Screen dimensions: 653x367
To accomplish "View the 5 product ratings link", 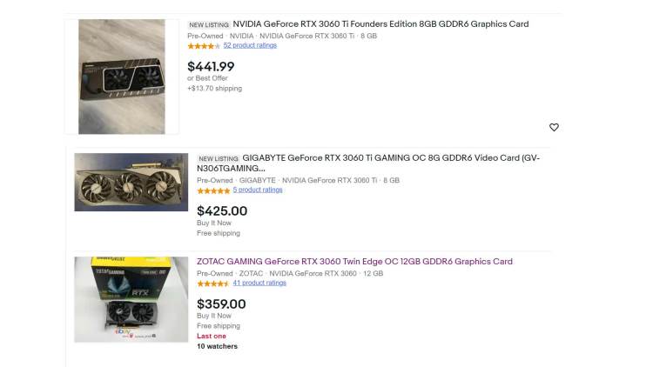I will coord(258,190).
